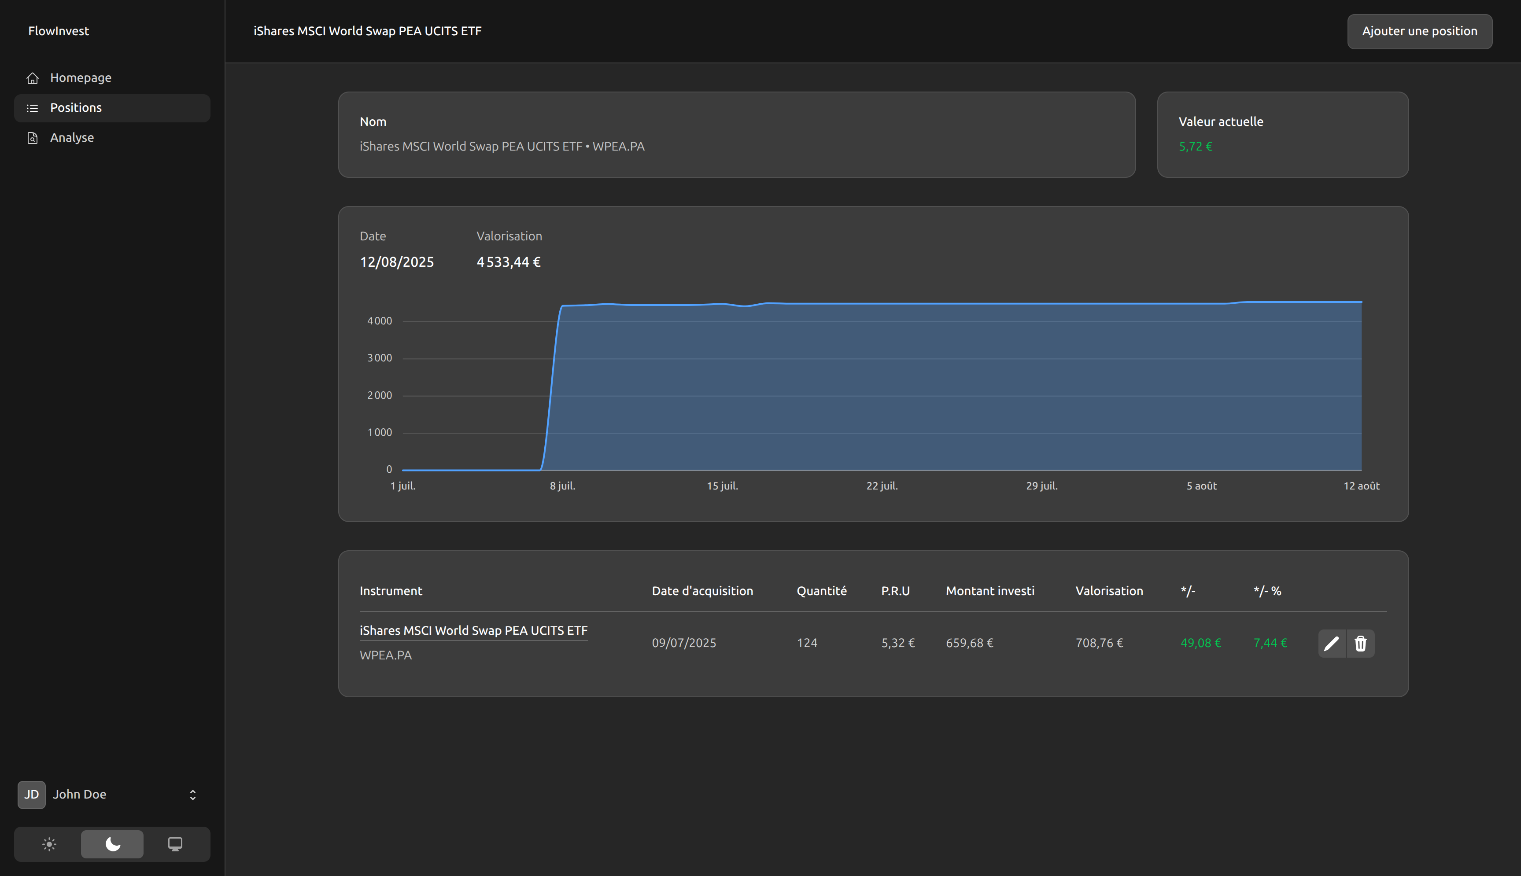Click the Homepage house icon
The height and width of the screenshot is (876, 1521).
point(33,78)
